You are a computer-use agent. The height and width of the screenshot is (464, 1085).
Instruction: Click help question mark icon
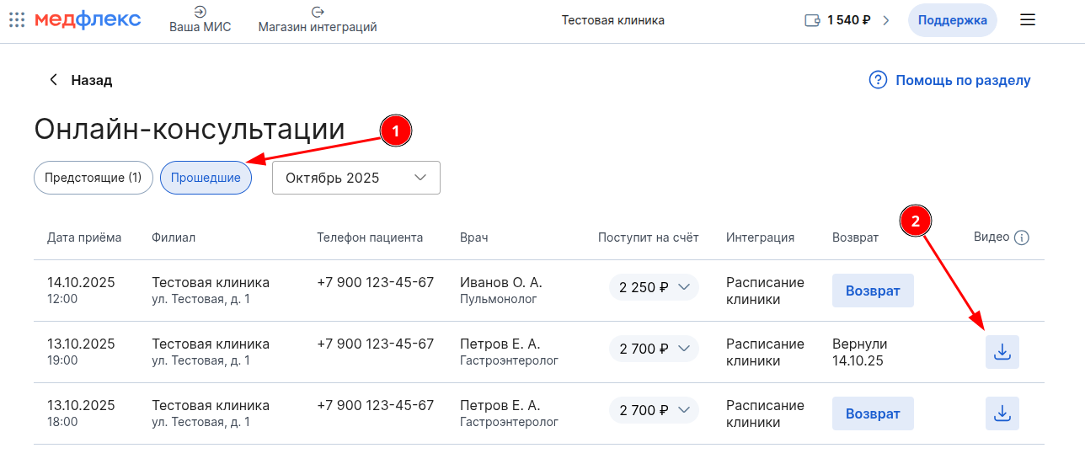[x=878, y=80]
